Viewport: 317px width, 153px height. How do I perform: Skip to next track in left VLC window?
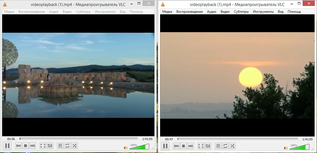point(32,145)
